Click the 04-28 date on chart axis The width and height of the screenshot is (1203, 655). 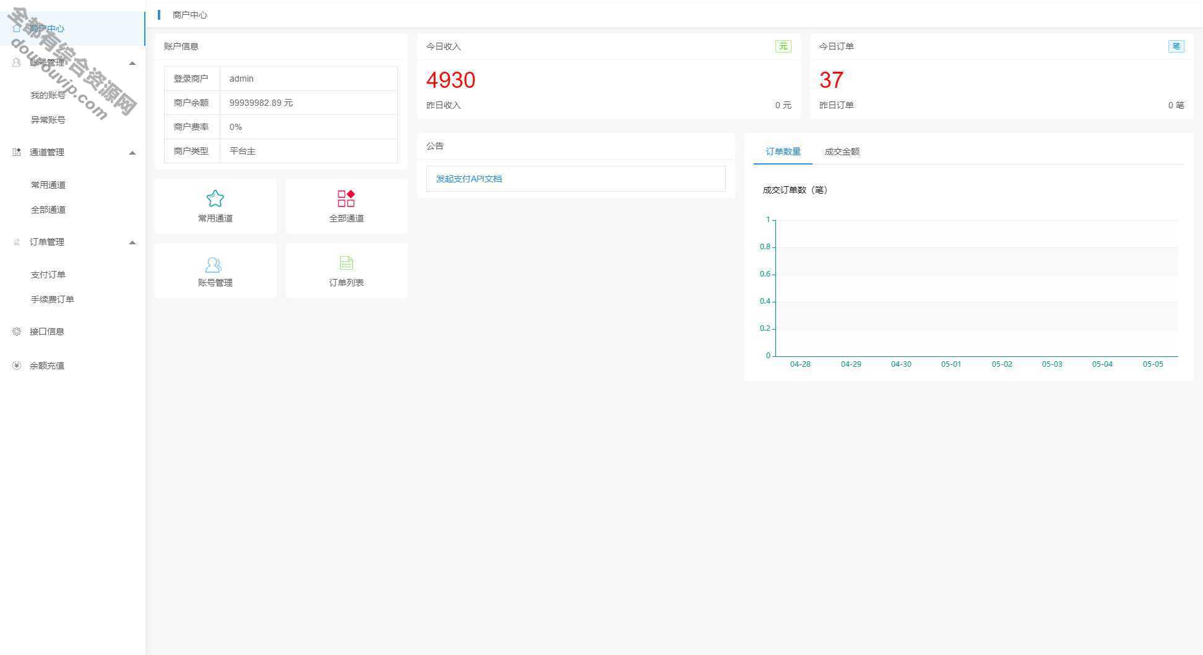tap(800, 364)
